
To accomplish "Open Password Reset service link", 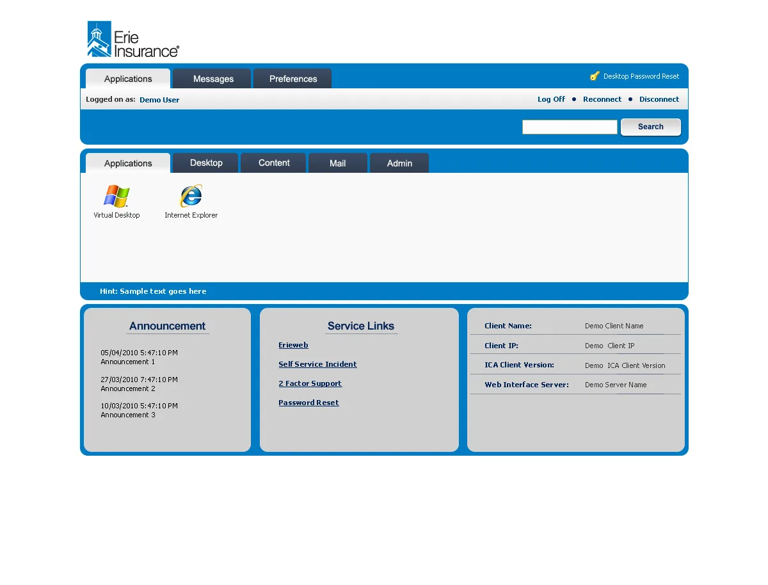I will (308, 403).
